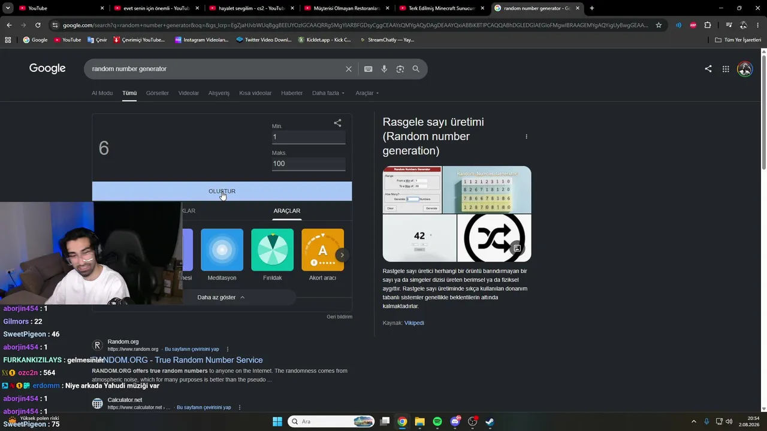Viewport: 767px width, 431px height.
Task: Go back in browser history
Action: (9, 25)
